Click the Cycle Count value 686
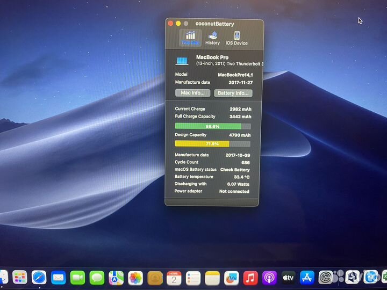Image resolution: width=387 pixels, height=290 pixels. click(246, 163)
